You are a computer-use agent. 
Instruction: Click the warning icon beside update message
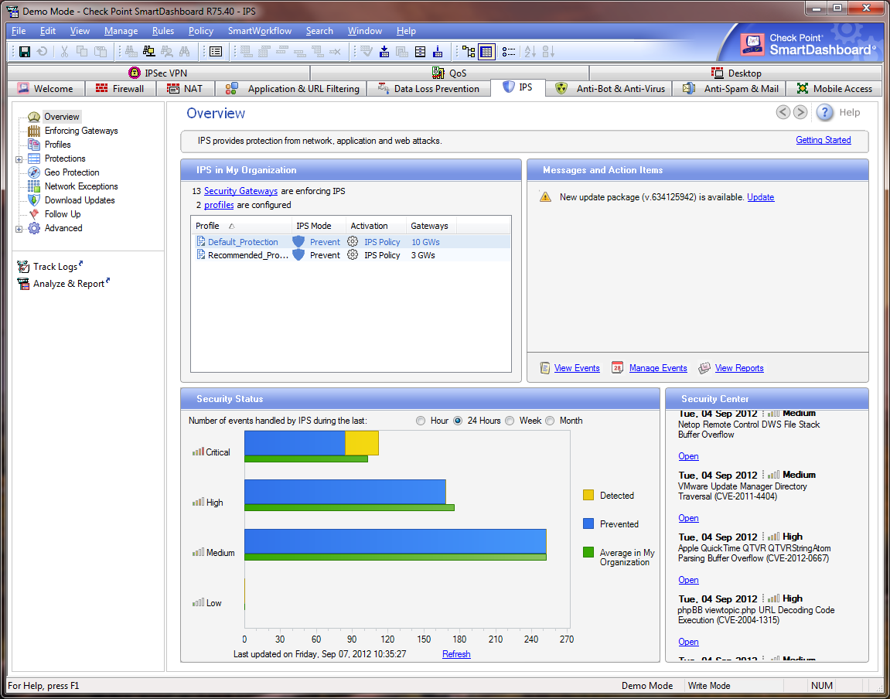[x=545, y=197]
